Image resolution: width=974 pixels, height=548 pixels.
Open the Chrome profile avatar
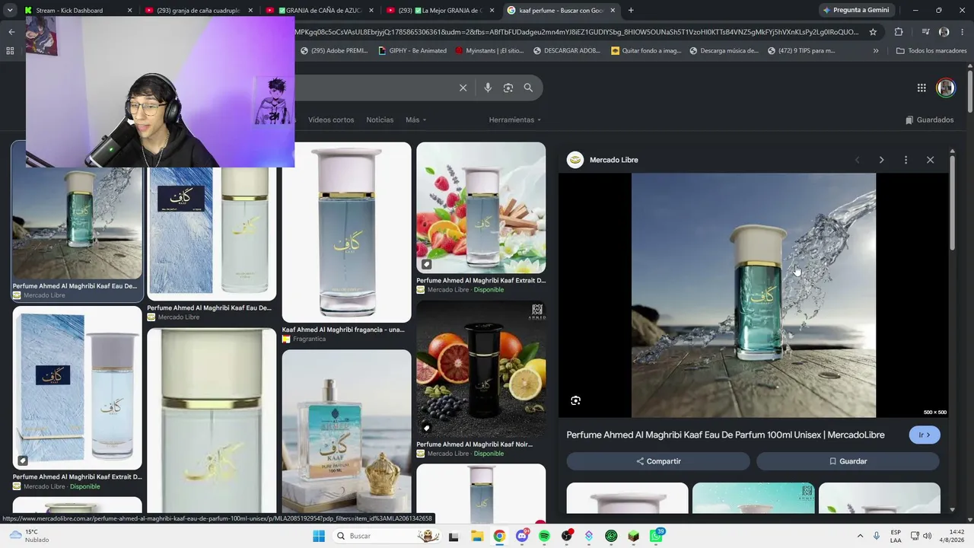tap(944, 32)
